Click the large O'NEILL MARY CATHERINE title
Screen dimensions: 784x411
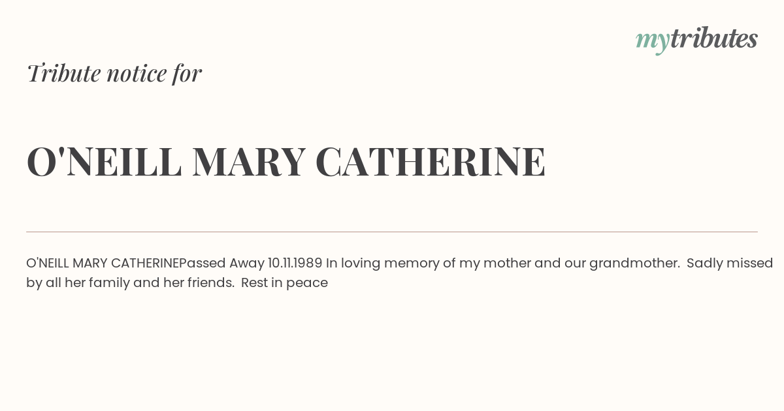tap(286, 162)
